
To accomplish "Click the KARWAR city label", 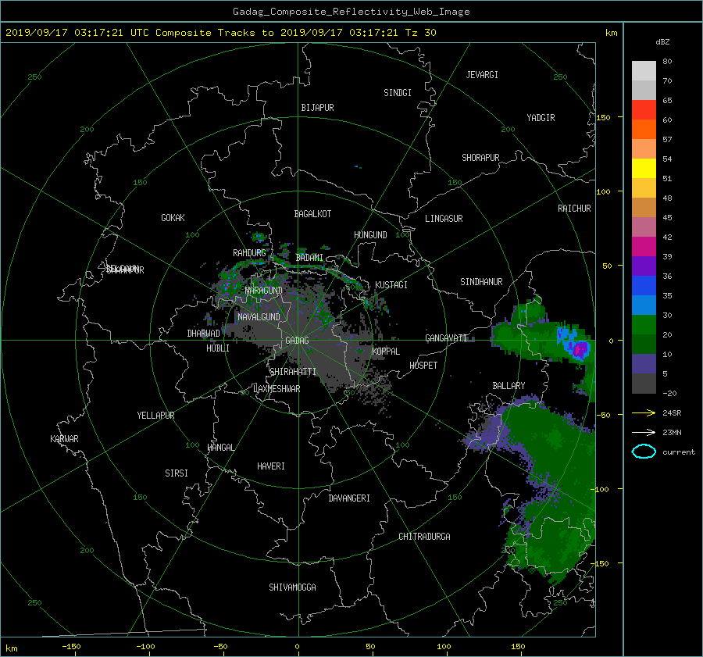I will click(x=64, y=439).
